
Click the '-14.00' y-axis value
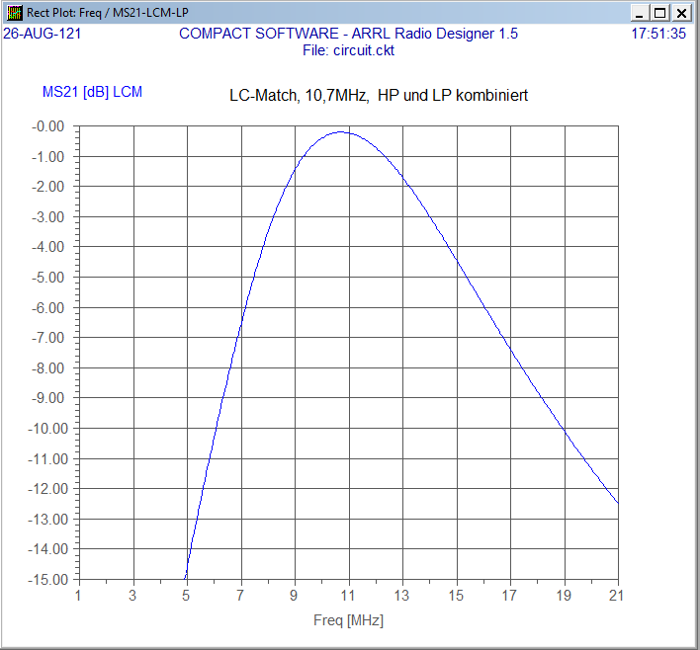point(47,549)
